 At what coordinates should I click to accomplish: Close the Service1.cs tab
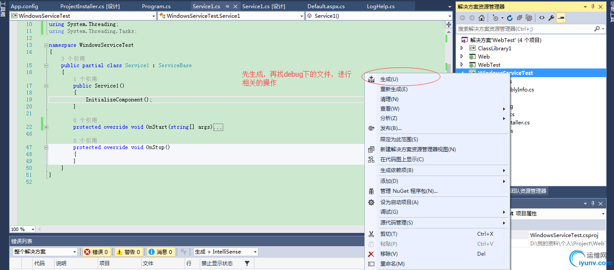(235, 7)
